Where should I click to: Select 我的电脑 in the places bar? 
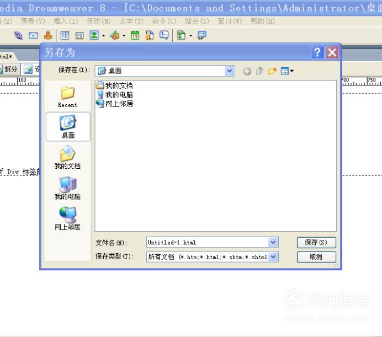tap(67, 188)
